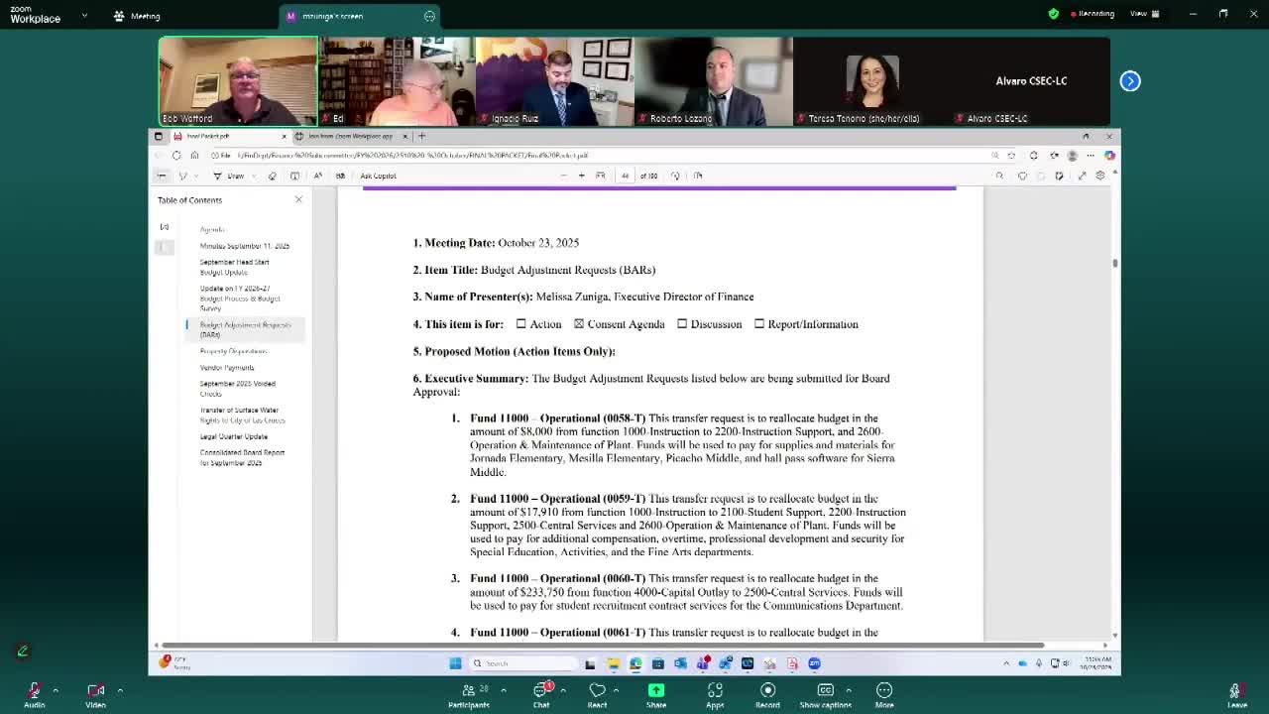Screen dimensions: 1269x714
Task: Open the View layout menu
Action: 1141,14
